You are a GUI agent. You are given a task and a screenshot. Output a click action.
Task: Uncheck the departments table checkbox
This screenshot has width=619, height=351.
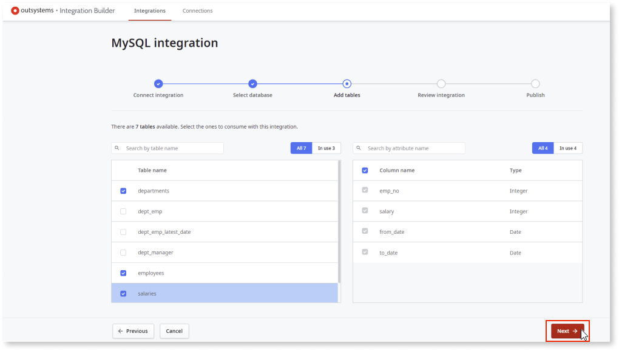pyautogui.click(x=123, y=191)
